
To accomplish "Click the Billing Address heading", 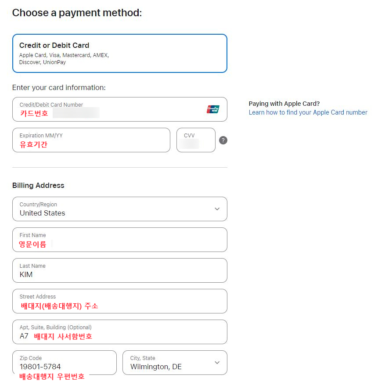I will tap(38, 185).
